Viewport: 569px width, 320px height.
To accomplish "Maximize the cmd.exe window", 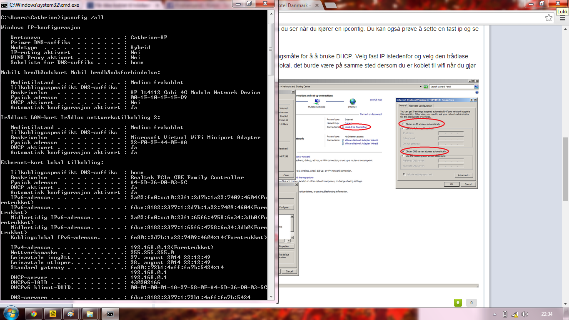I will 249,4.
